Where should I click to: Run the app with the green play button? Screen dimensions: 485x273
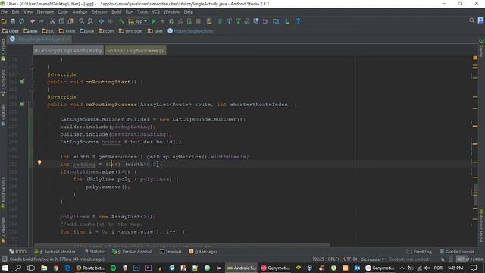pyautogui.click(x=153, y=21)
